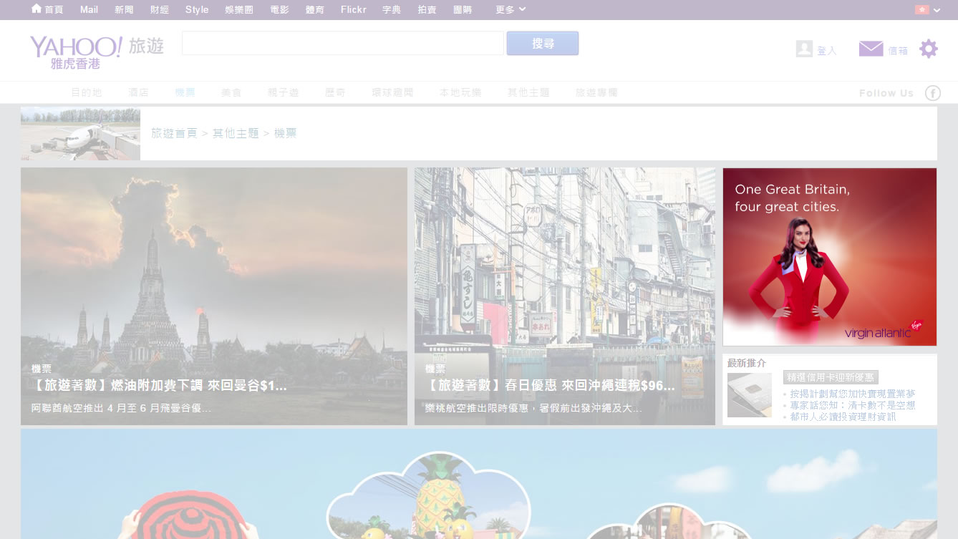Open link 專家話您知：清卡數不是空想

point(853,405)
